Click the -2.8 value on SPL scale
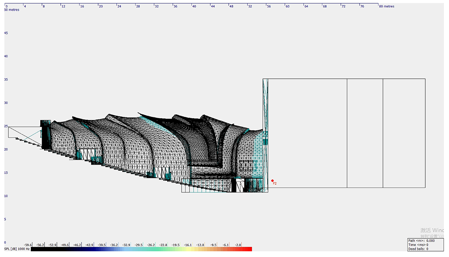Viewport: 449px width, 257px height. tap(238, 245)
